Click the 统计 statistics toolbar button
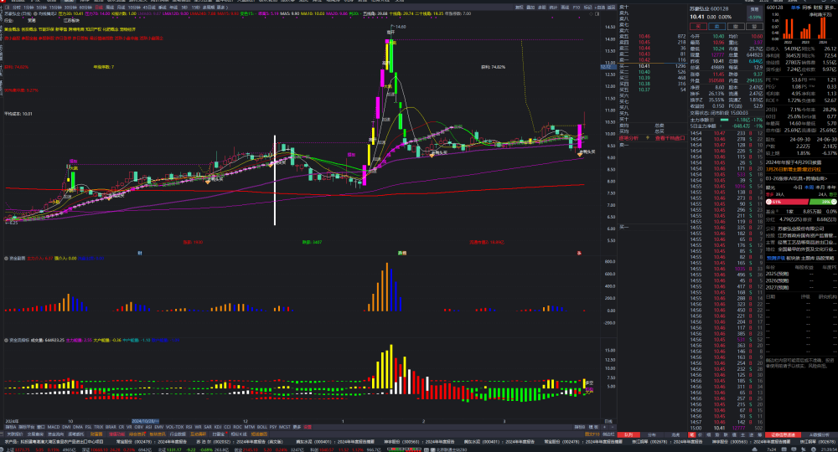The width and height of the screenshot is (838, 452). click(x=554, y=8)
